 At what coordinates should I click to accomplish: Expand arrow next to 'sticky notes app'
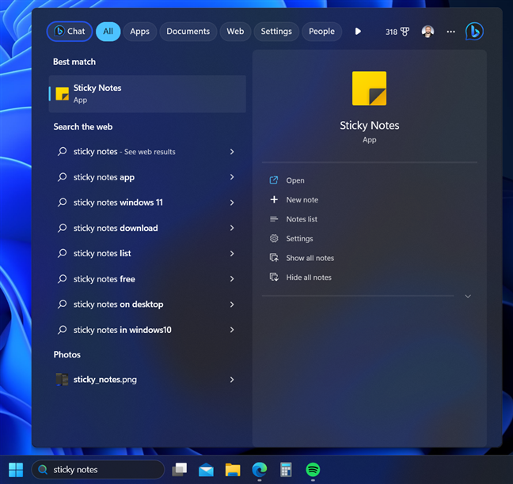coord(232,177)
